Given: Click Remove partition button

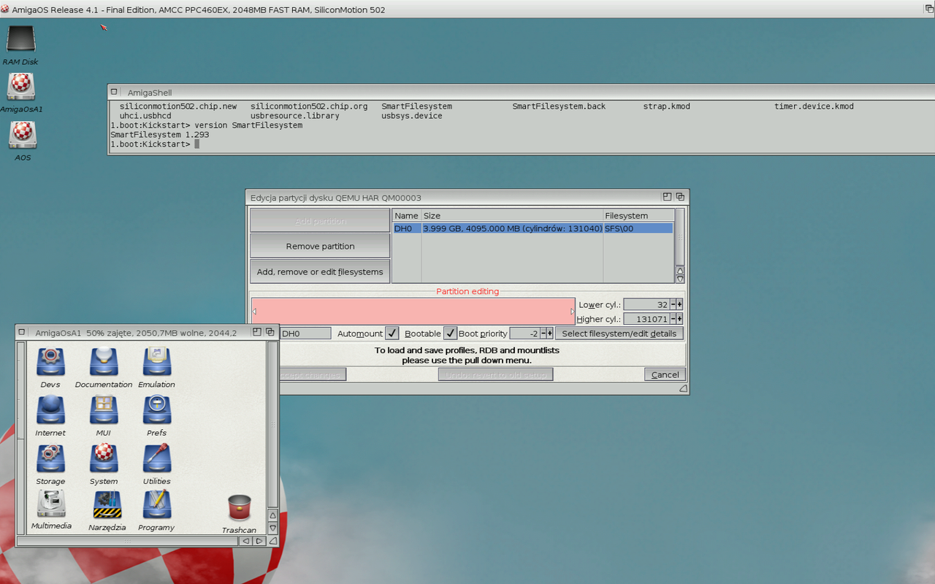Looking at the screenshot, I should pyautogui.click(x=320, y=246).
